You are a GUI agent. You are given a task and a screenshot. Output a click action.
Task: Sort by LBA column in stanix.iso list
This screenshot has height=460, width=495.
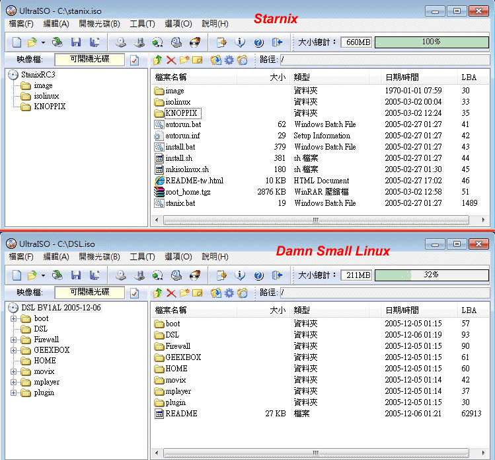click(x=473, y=77)
